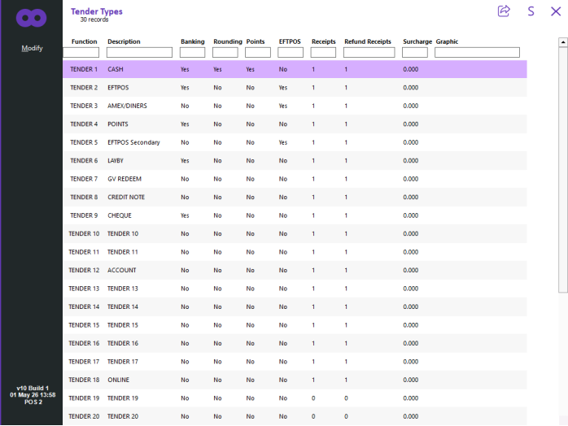
Task: Select the CHEQUE tender row
Action: (x=295, y=215)
